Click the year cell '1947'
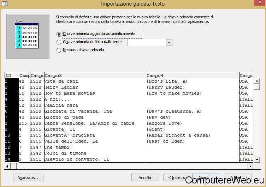The image size is (266, 187). pyautogui.click(x=37, y=147)
